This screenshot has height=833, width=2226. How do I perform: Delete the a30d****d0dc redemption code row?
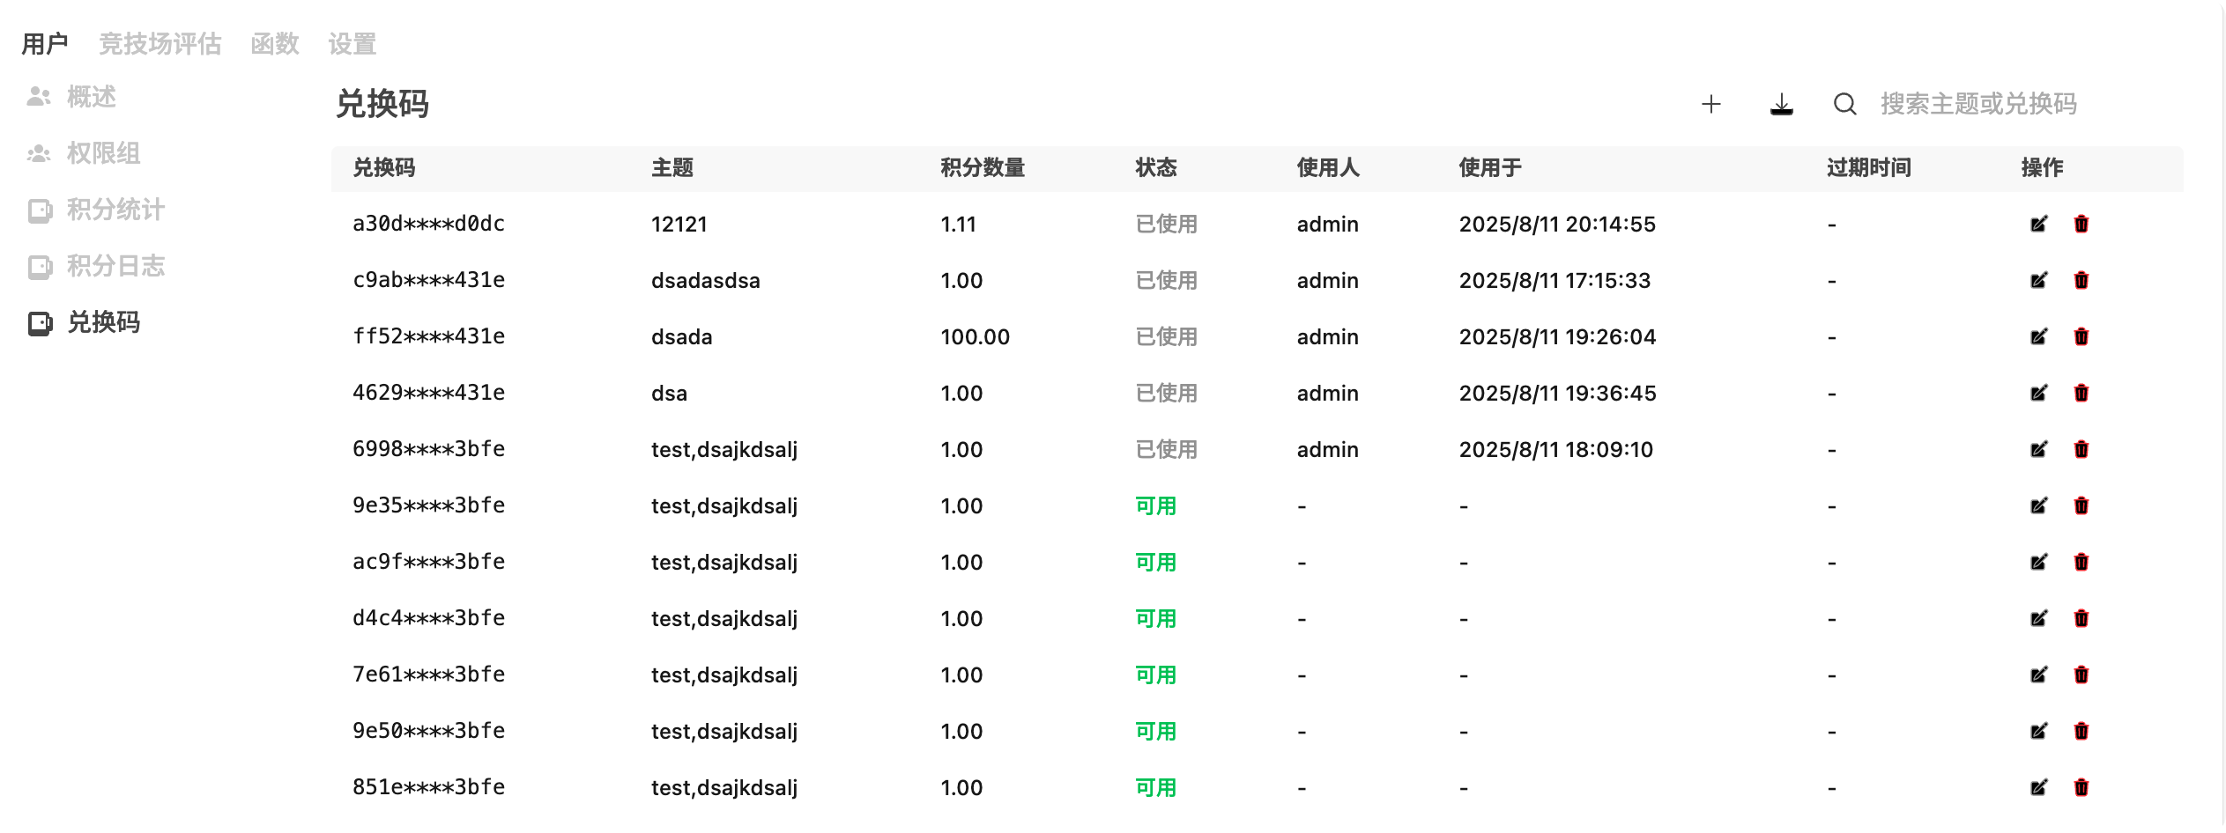click(2081, 225)
